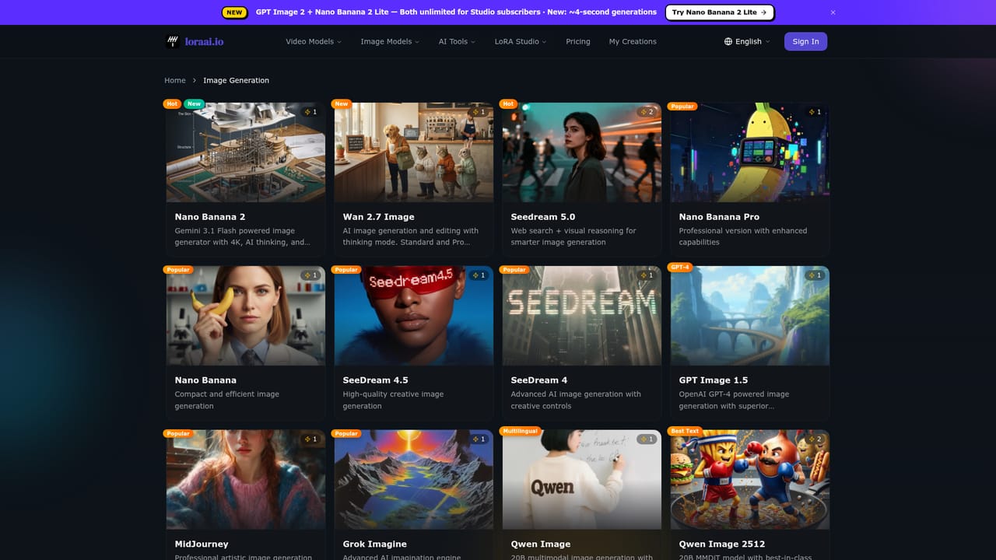Click the loraai.io logo icon
This screenshot has width=996, height=560.
coord(173,41)
